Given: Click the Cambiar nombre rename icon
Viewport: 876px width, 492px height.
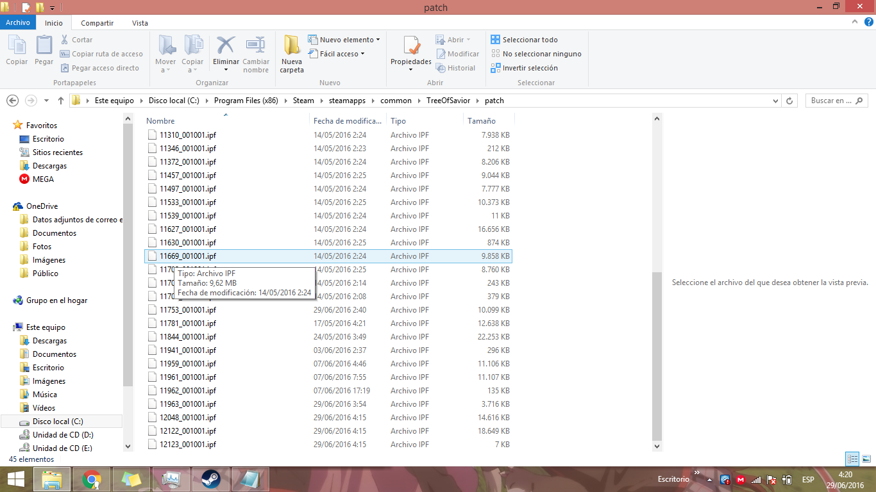Looking at the screenshot, I should coord(256,46).
